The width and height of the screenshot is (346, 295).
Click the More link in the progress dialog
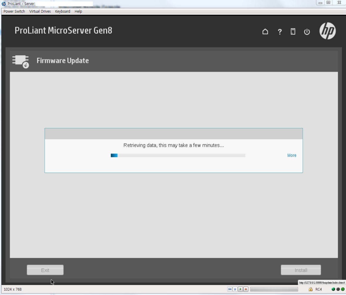(x=292, y=156)
